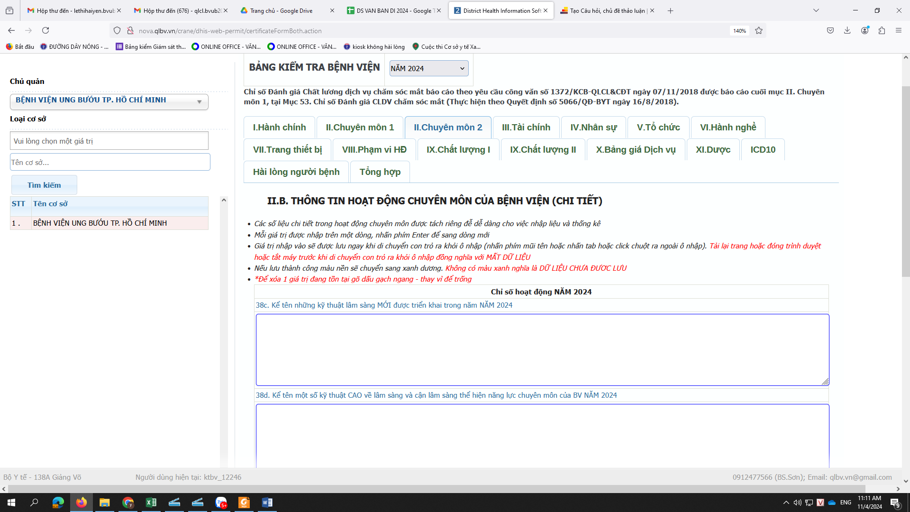Click Excel icon in the taskbar
Viewport: 910px width, 512px height.
151,503
